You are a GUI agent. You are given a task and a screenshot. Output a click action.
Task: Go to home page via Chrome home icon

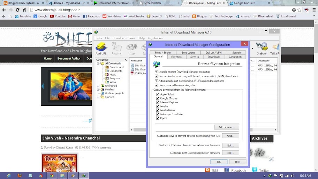click(x=24, y=10)
